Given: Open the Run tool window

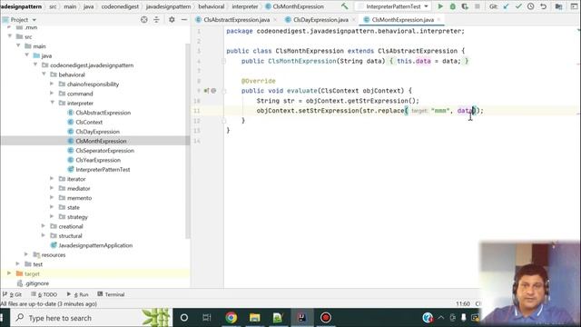Looking at the screenshot, I should pyautogui.click(x=77, y=294).
